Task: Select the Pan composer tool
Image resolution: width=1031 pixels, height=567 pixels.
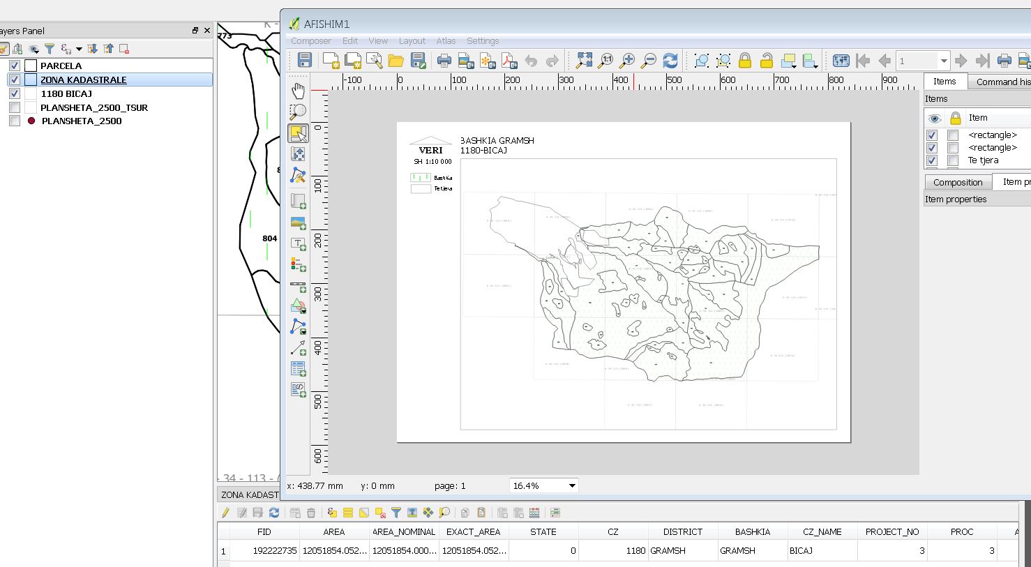Action: (298, 91)
